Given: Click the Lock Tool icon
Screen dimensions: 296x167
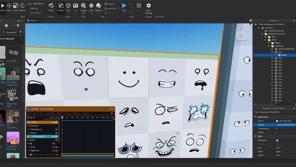Looking at the screenshot, I should click(106, 8).
